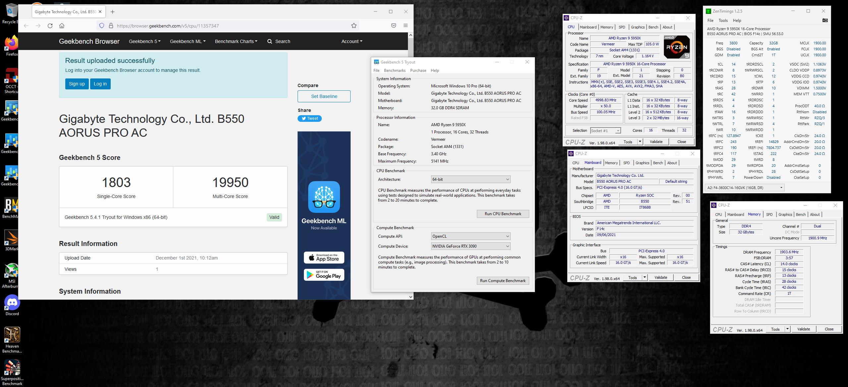Image resolution: width=848 pixels, height=387 pixels.
Task: Click Search in the Geekbench navbar
Action: coord(279,41)
